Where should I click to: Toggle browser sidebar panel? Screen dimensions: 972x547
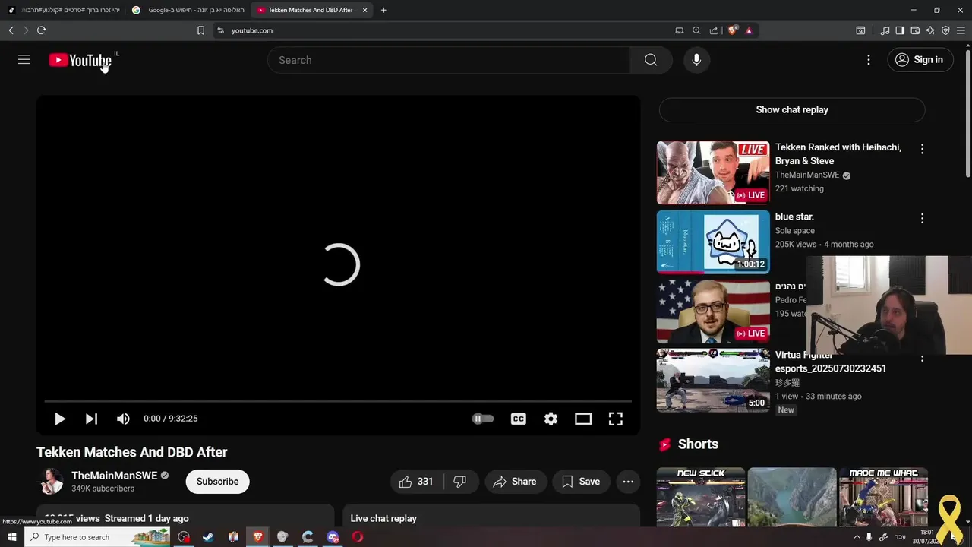pos(900,30)
